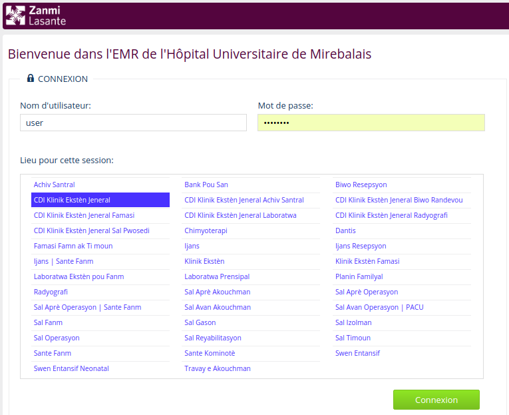Select Planin Familyal location

[402, 276]
